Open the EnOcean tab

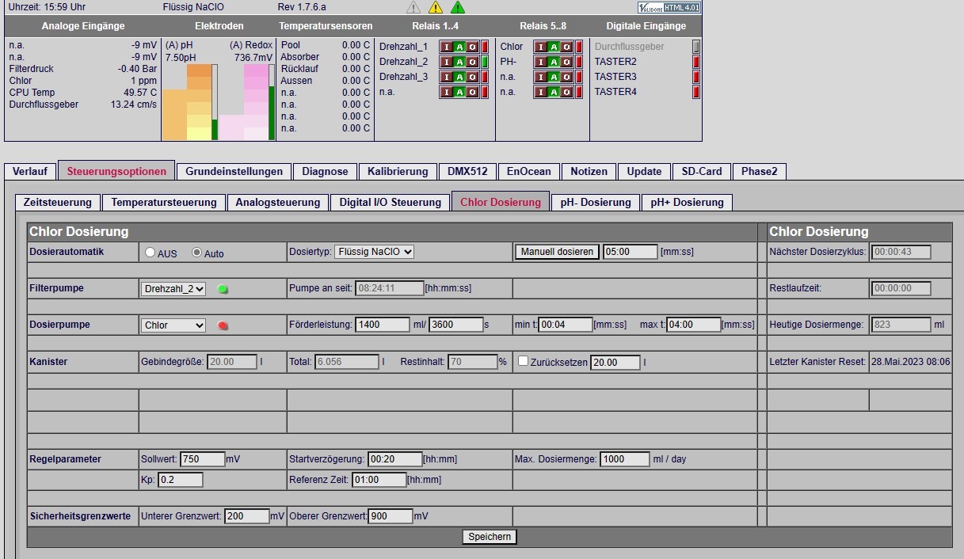coord(530,171)
